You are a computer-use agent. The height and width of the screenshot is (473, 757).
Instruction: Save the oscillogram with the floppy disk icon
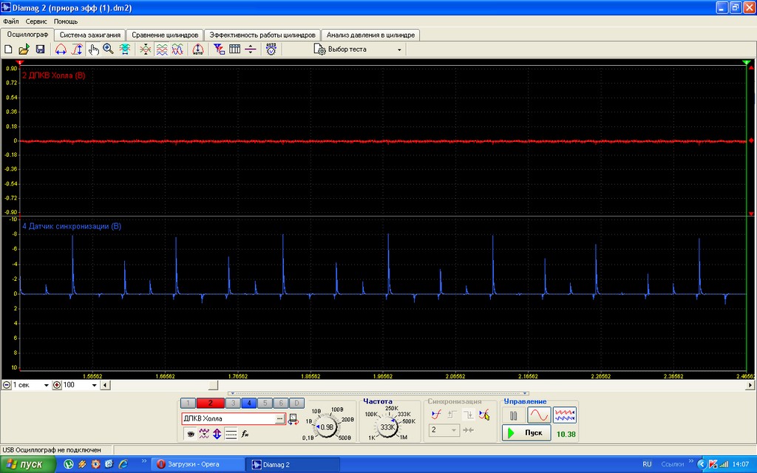click(x=40, y=50)
